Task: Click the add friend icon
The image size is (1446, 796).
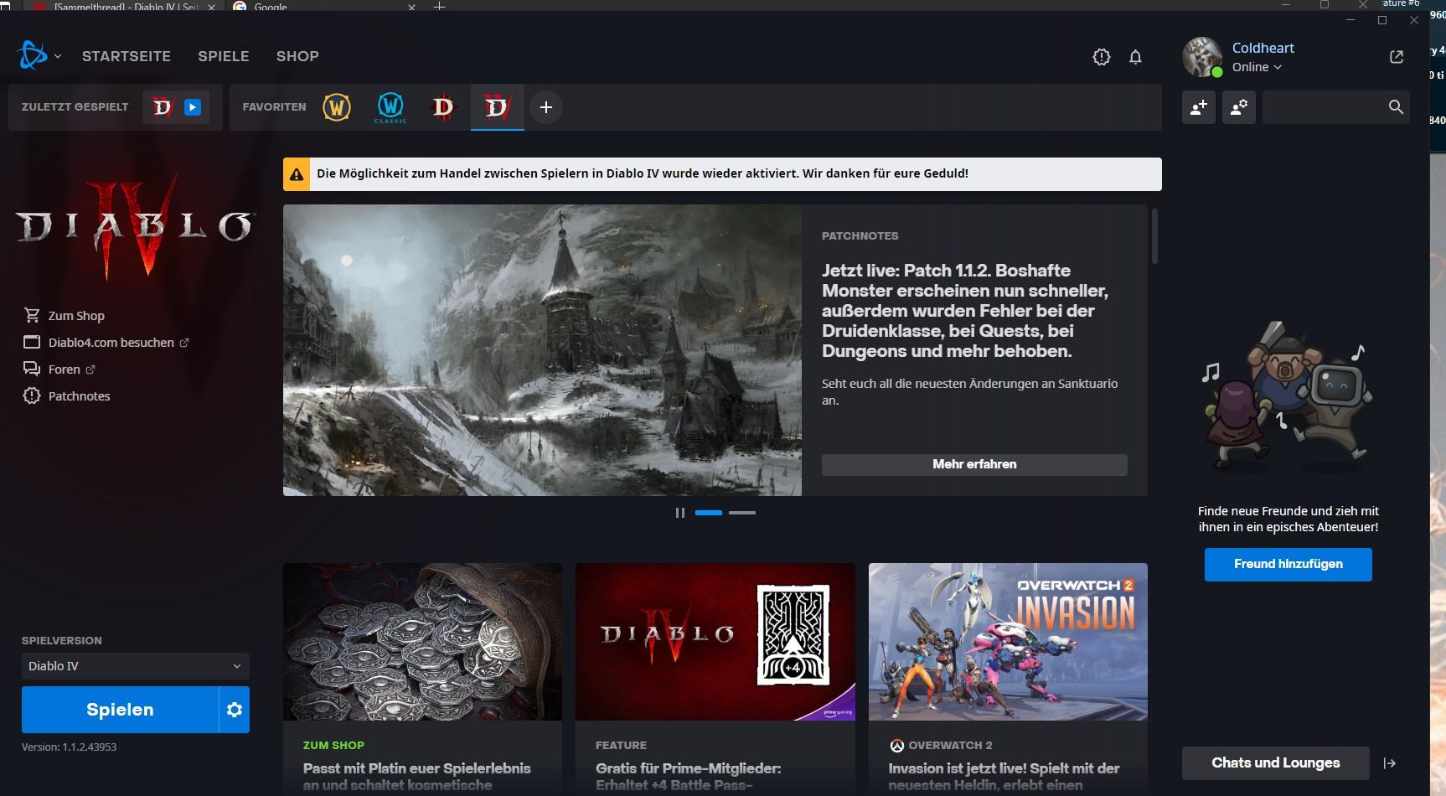Action: tap(1199, 107)
